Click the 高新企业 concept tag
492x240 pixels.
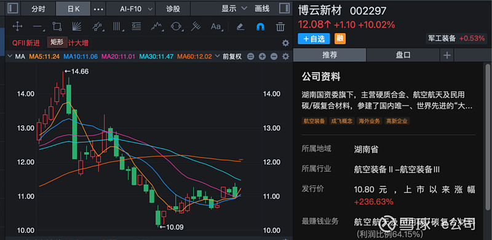tap(397, 121)
